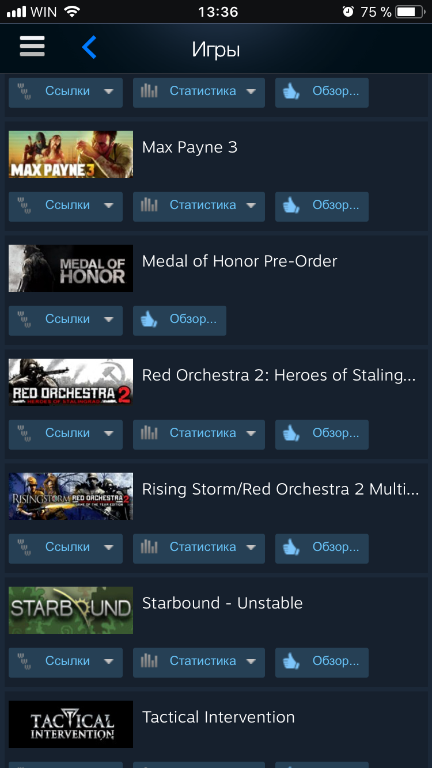Tap thumbs-up review icon for Medal of Honor
This screenshot has width=432, height=768.
pos(149,320)
